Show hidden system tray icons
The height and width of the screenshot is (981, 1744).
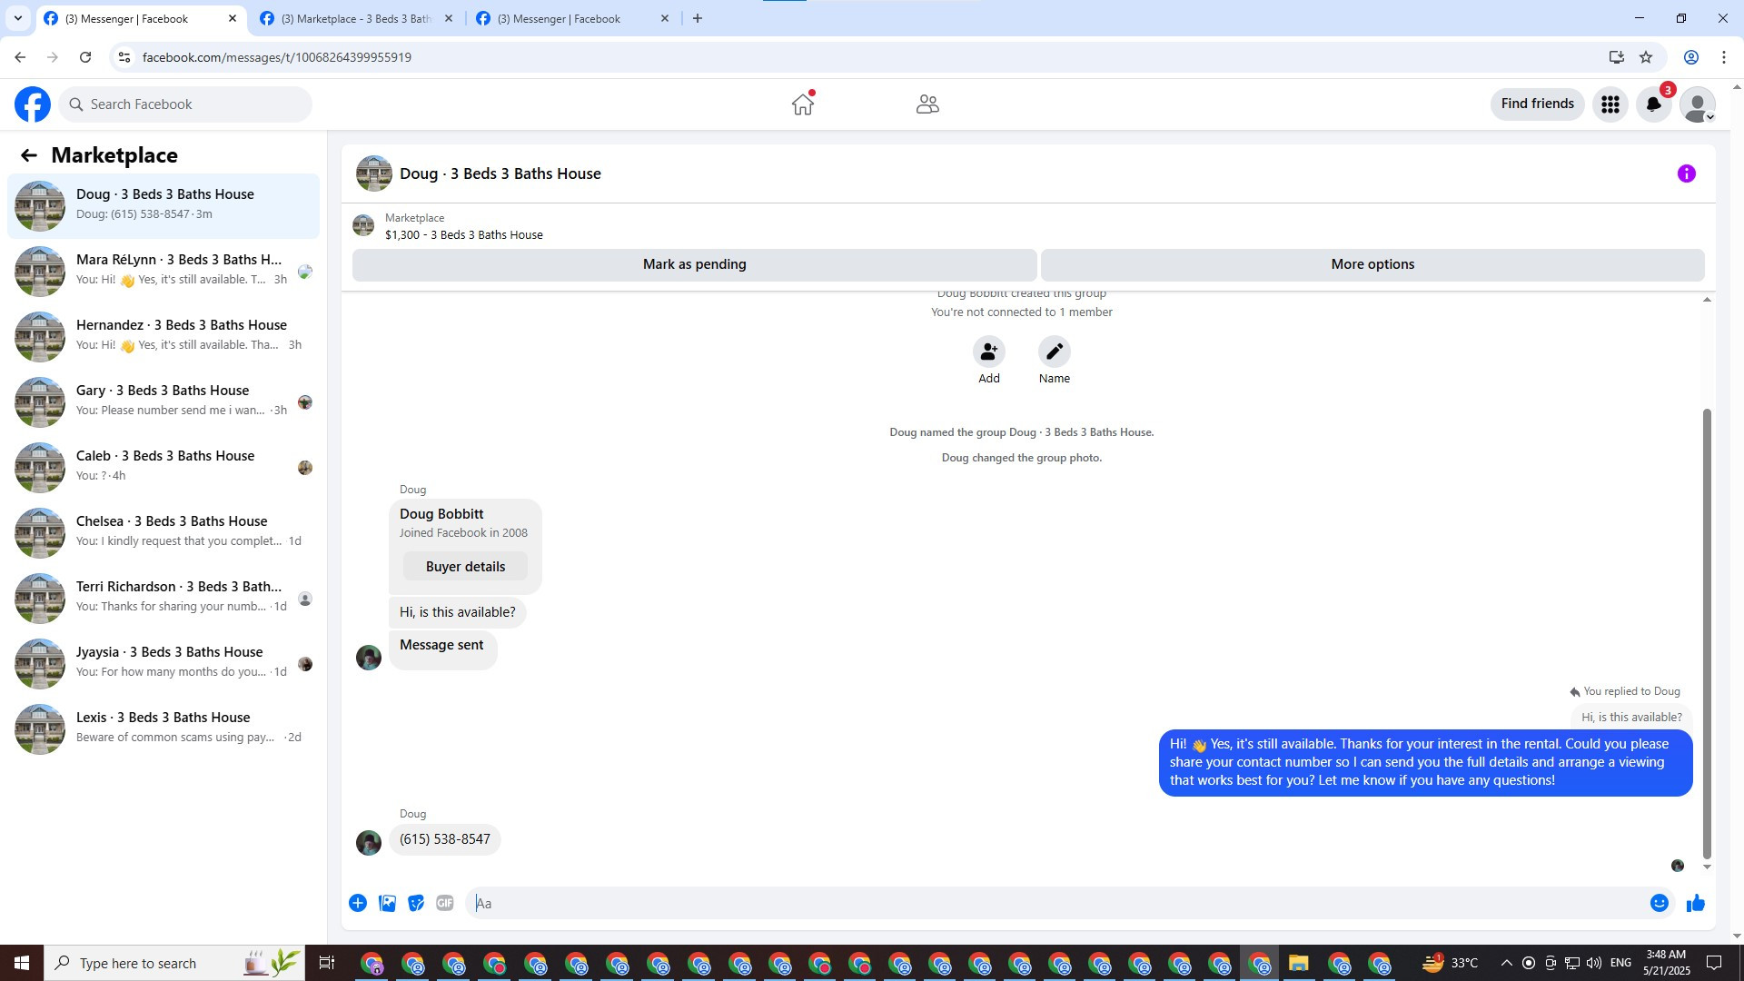(x=1507, y=963)
